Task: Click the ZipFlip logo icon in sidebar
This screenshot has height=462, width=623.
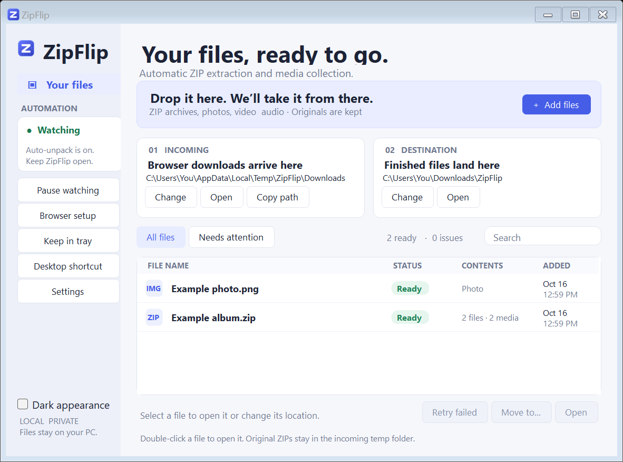Action: coord(26,49)
